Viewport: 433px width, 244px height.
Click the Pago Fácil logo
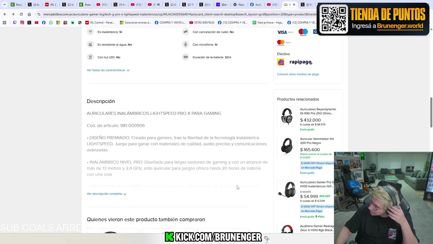point(281,62)
